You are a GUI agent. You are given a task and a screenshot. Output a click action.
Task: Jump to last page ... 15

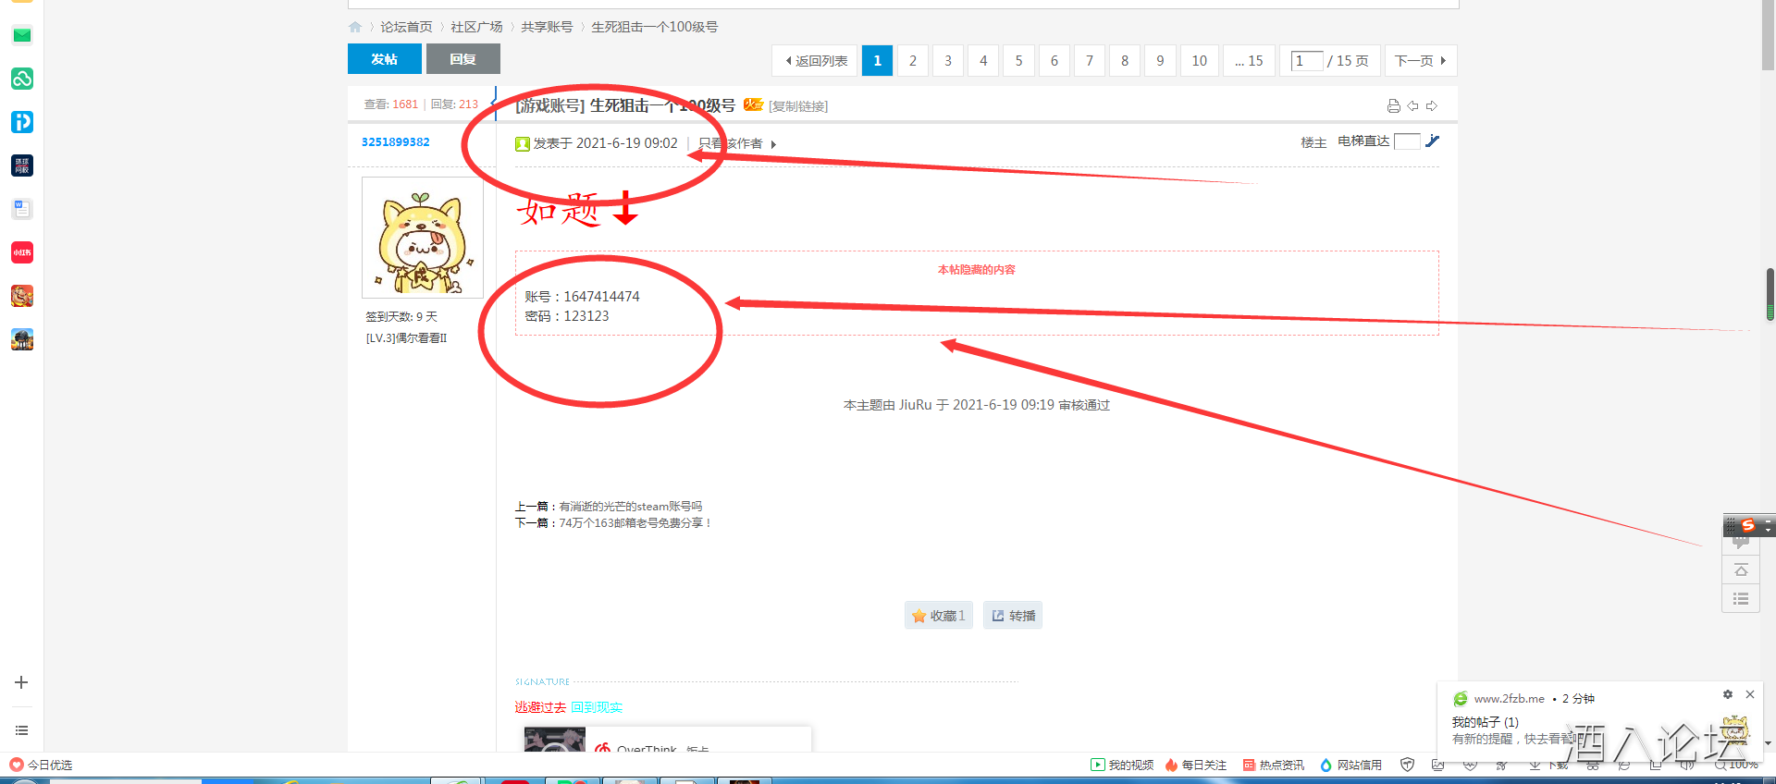pos(1249,60)
